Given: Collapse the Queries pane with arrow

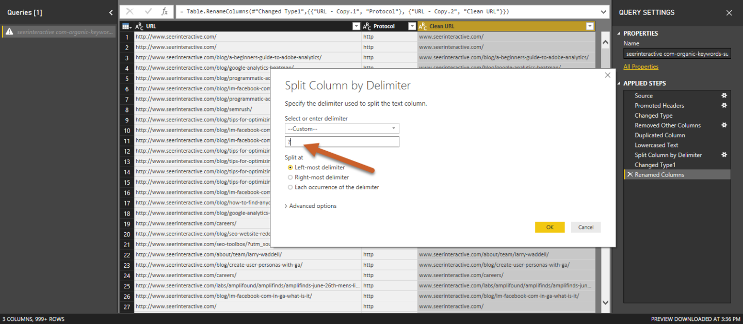Looking at the screenshot, I should point(111,12).
